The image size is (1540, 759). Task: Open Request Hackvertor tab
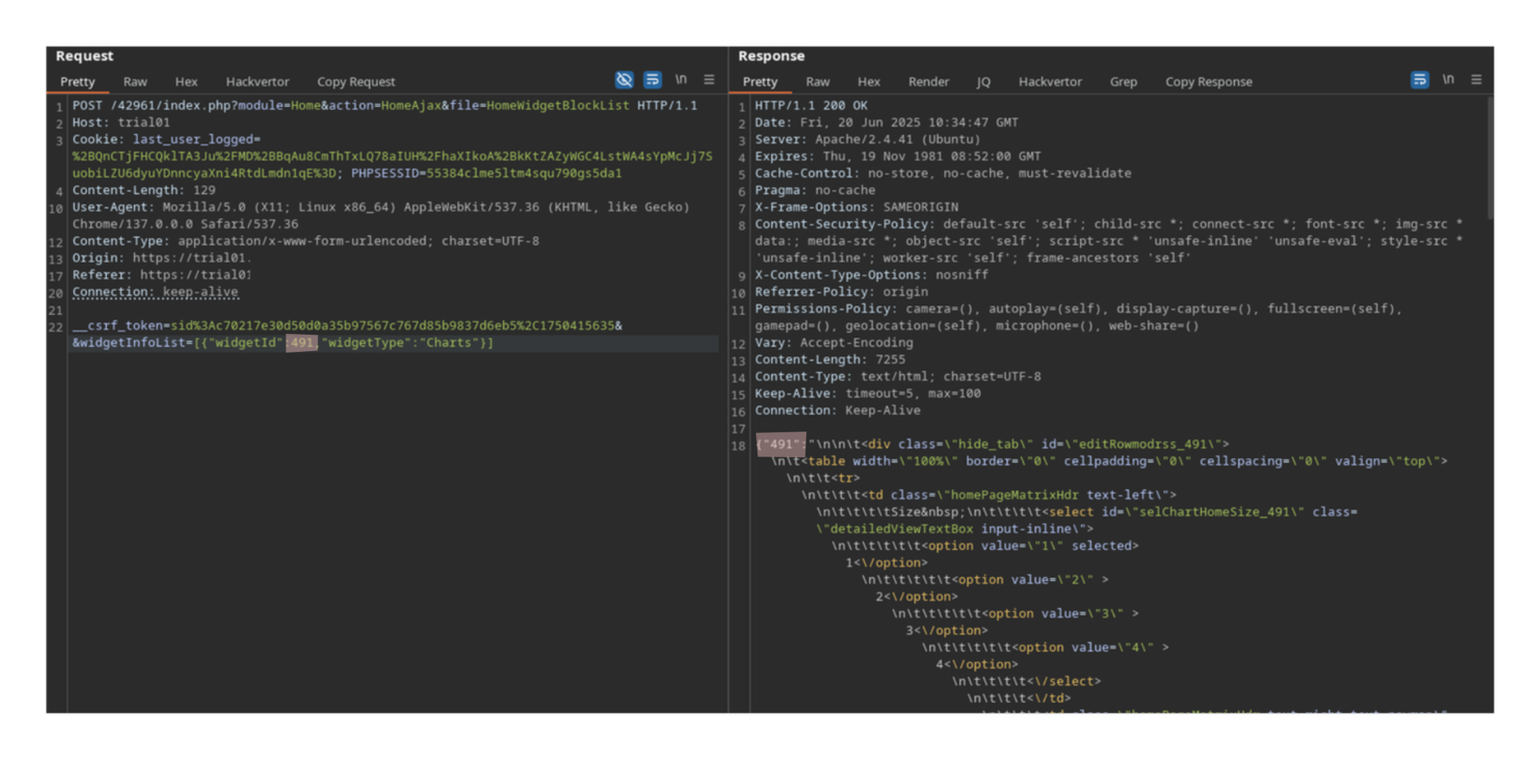257,82
